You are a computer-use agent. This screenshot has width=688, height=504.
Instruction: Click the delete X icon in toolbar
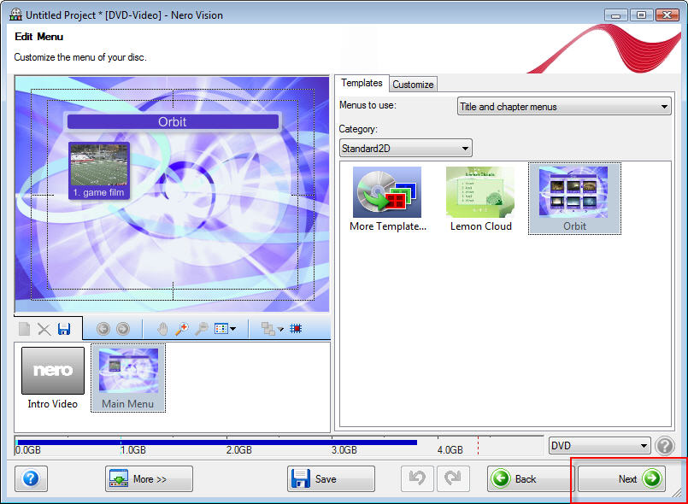[x=44, y=329]
